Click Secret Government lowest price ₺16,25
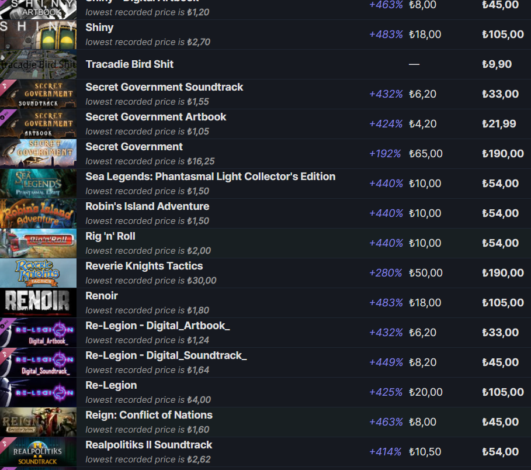The height and width of the screenshot is (470, 531). (x=201, y=161)
